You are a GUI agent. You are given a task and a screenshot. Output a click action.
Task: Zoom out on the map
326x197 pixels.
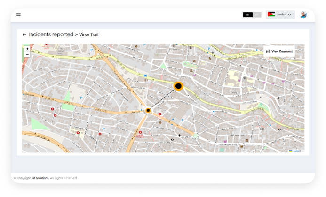[x=27, y=54]
